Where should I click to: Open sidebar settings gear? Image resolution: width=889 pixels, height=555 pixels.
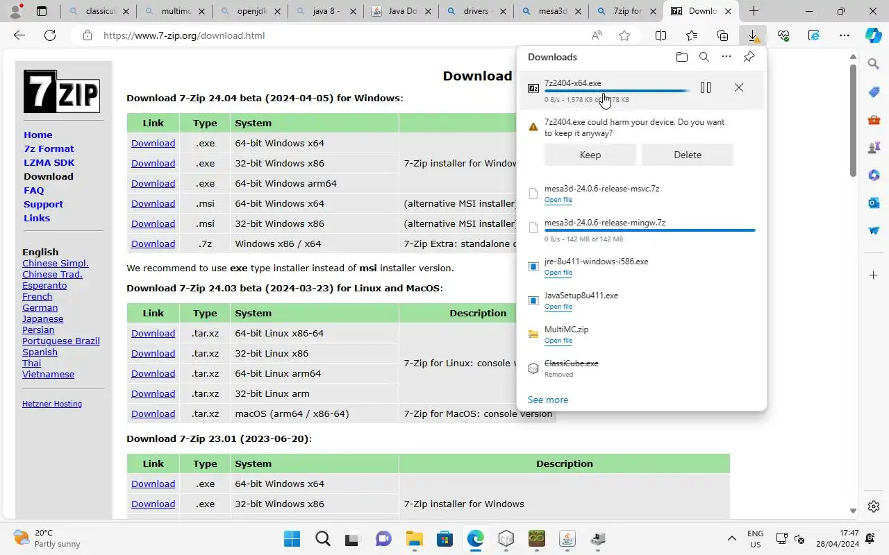(874, 506)
